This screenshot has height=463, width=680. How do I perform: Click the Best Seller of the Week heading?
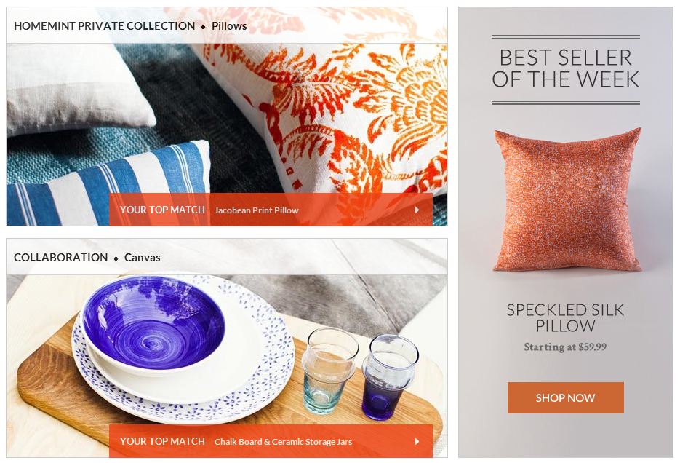566,68
